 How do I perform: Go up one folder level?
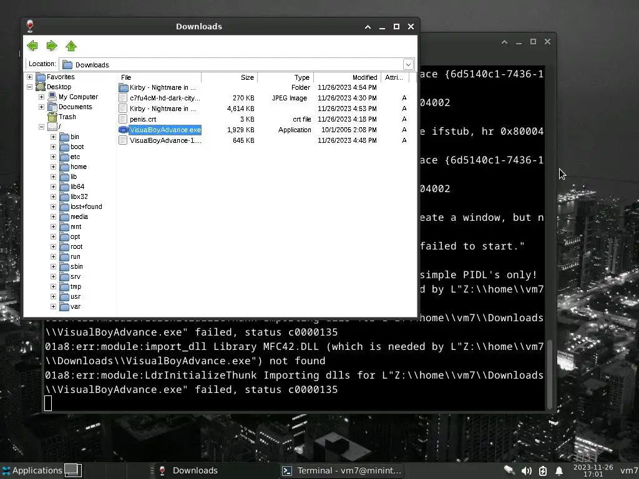pos(71,46)
